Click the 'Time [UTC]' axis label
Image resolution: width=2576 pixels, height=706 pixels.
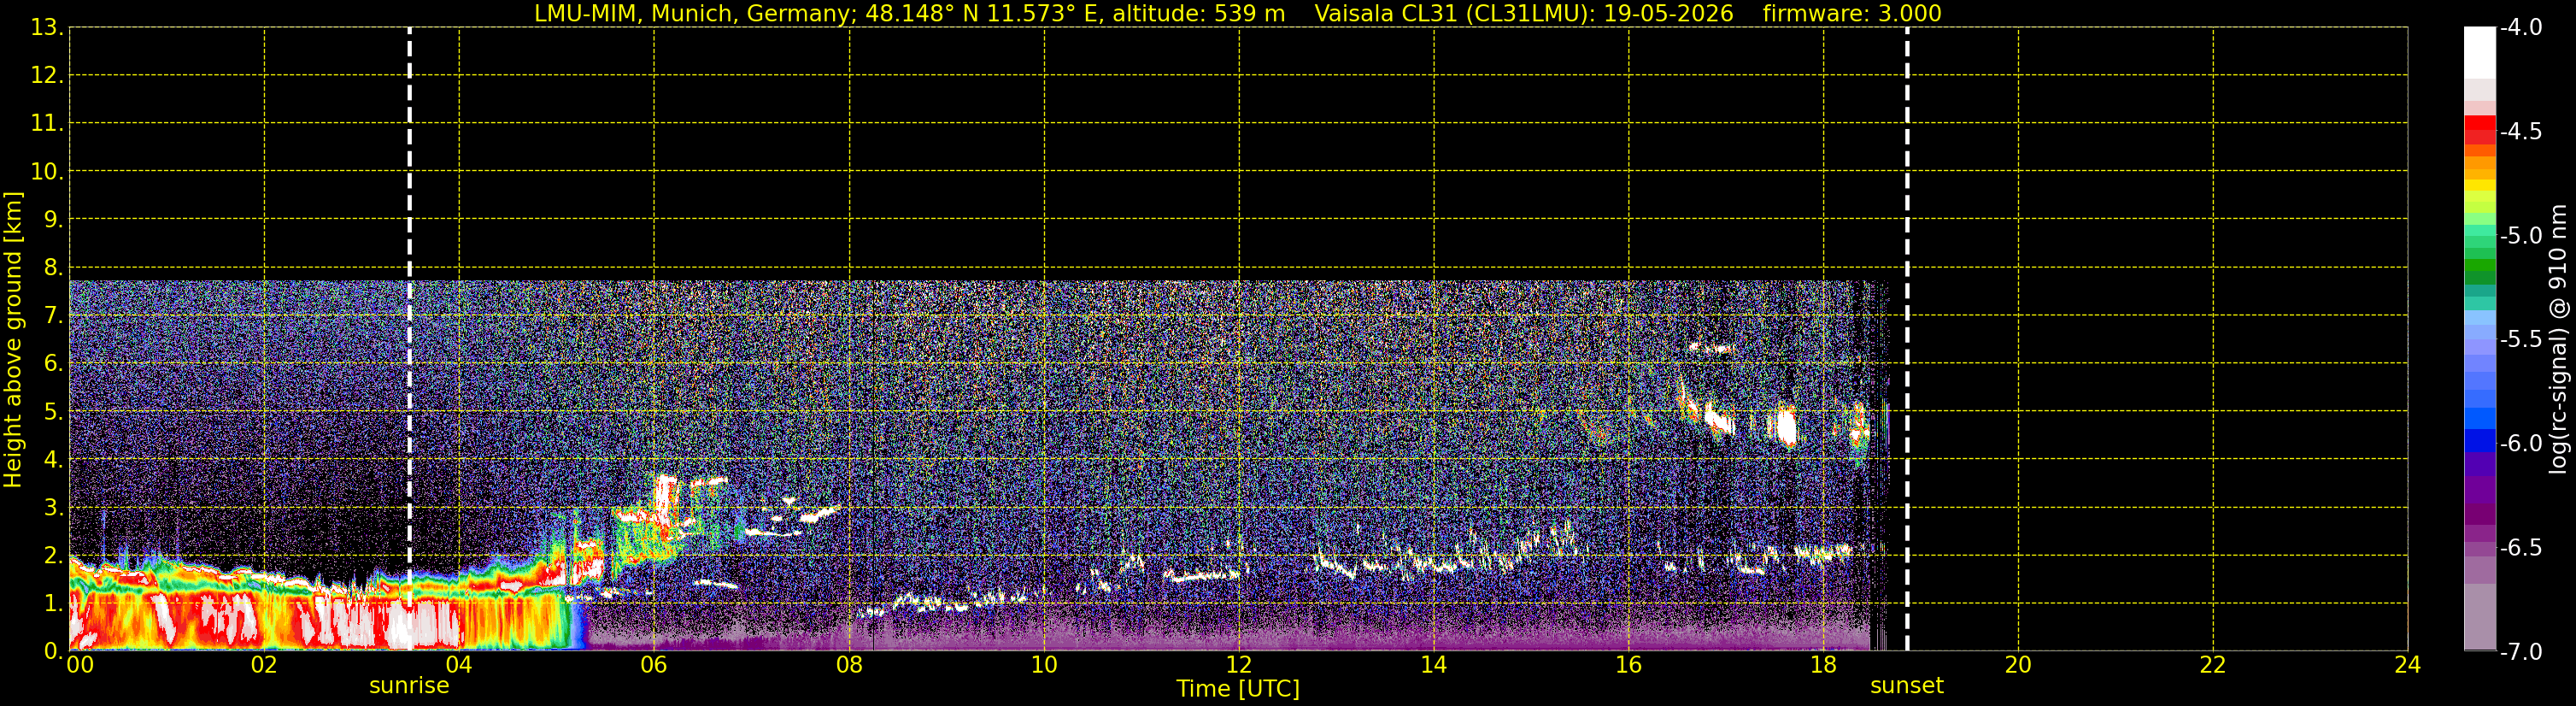pyautogui.click(x=1238, y=689)
